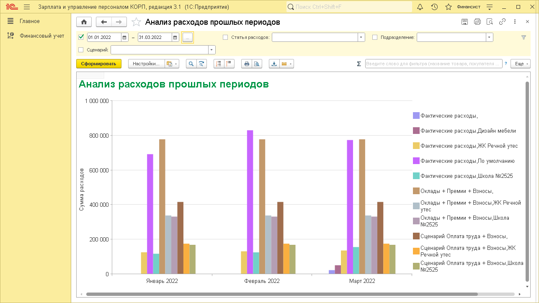Open the notifications bell
Image resolution: width=539 pixels, height=303 pixels.
click(x=420, y=7)
